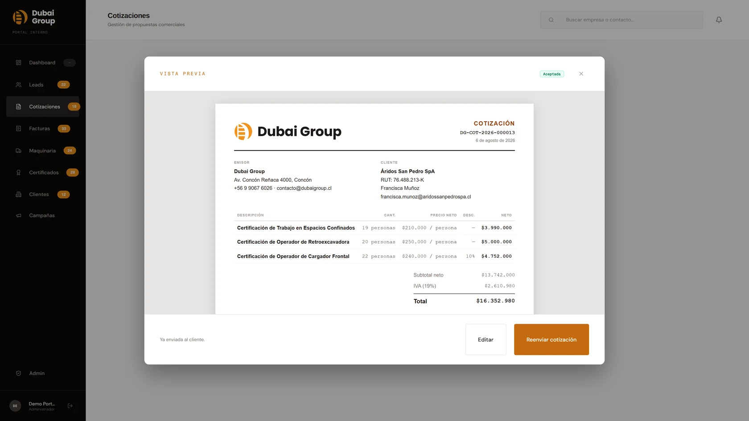Open Certificados menu item

pyautogui.click(x=43, y=172)
